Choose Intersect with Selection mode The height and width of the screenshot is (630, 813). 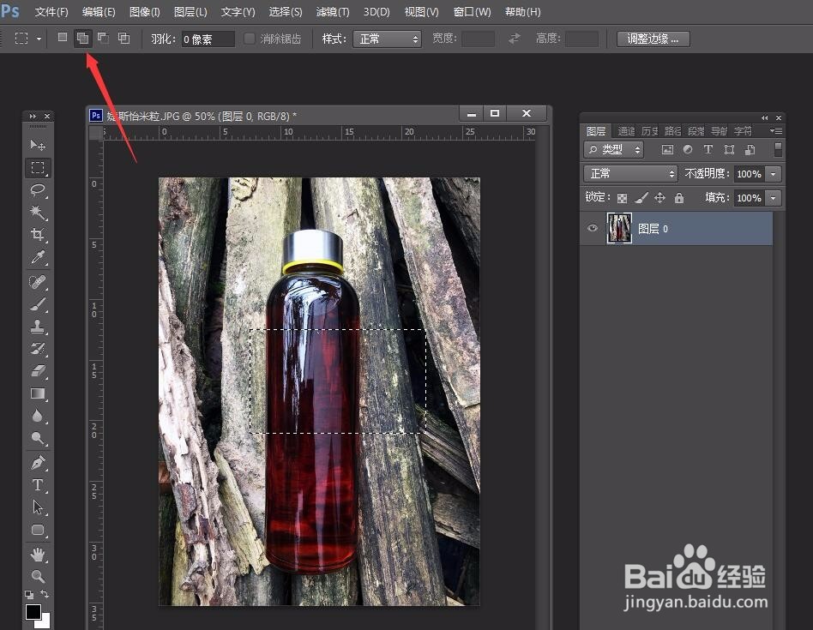(x=123, y=38)
